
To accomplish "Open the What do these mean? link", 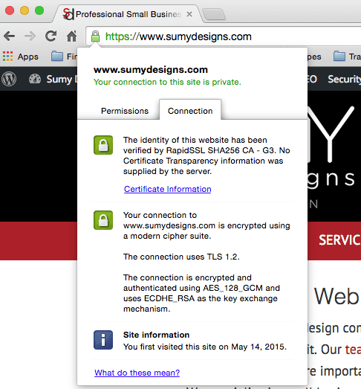I will [137, 373].
